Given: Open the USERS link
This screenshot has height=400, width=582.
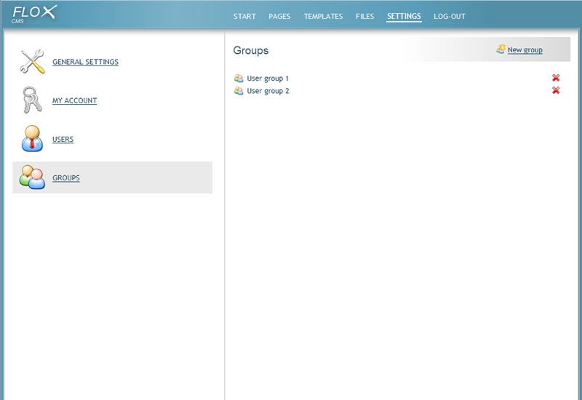Looking at the screenshot, I should (x=63, y=139).
